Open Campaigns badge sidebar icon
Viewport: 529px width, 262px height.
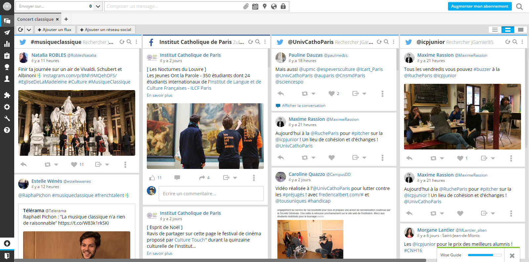click(7, 67)
